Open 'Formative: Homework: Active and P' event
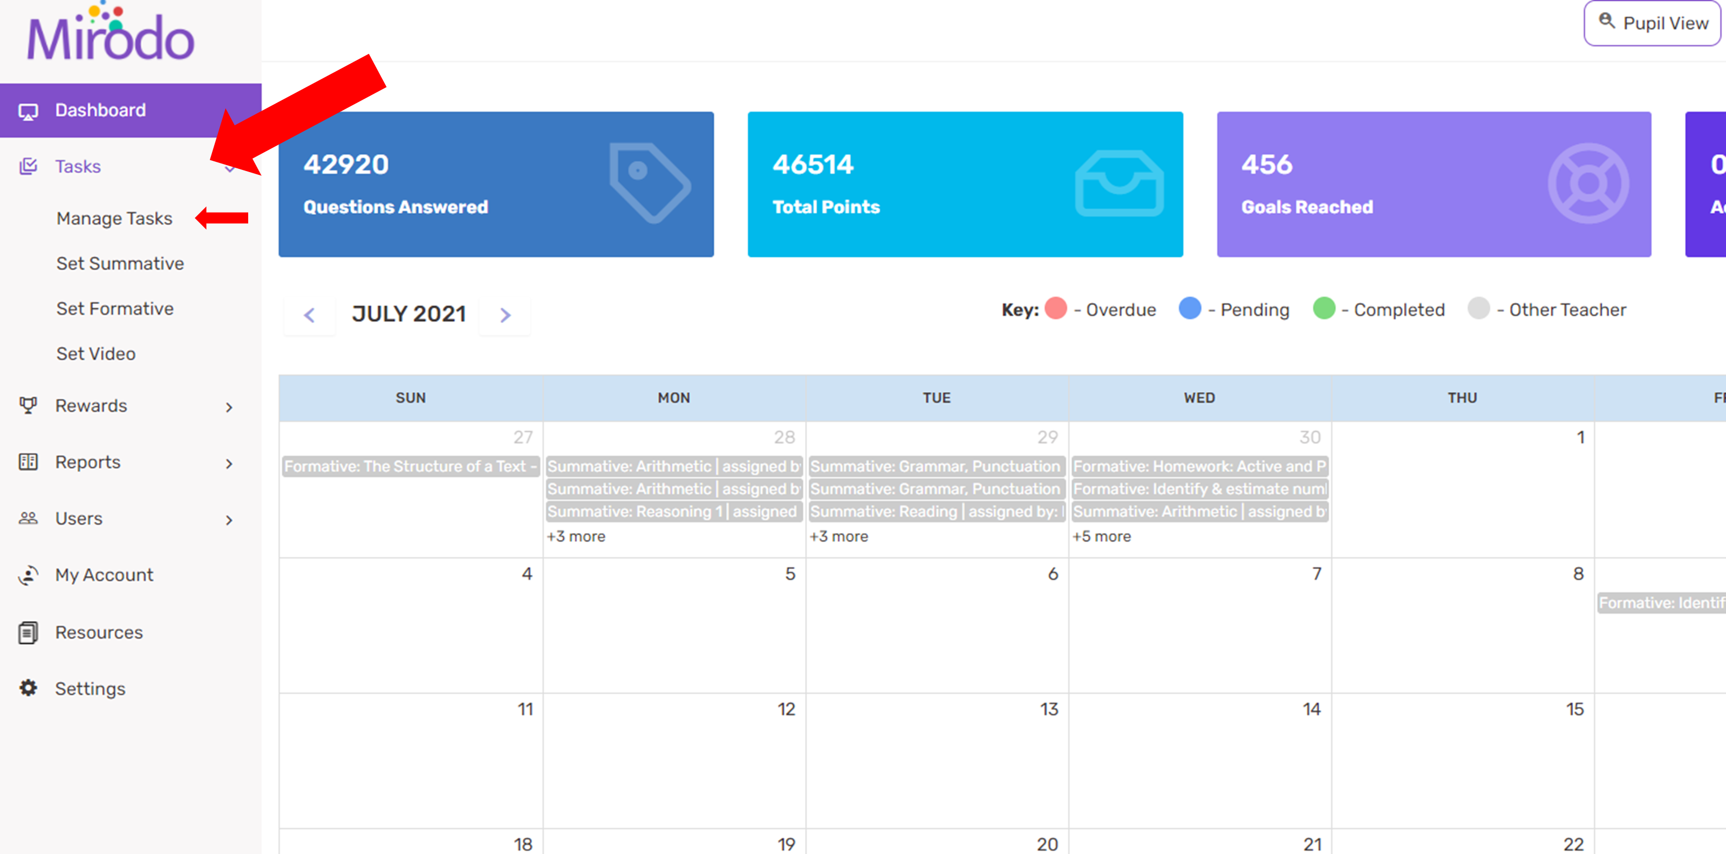Viewport: 1726px width, 854px height. coord(1200,466)
